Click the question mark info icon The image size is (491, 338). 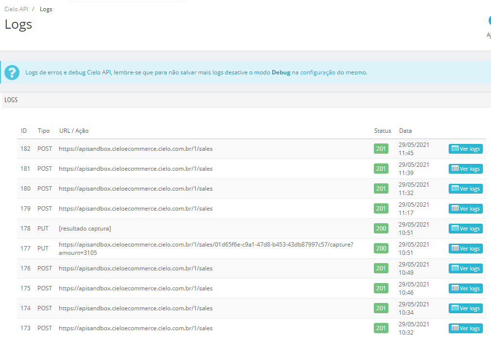pyautogui.click(x=12, y=72)
